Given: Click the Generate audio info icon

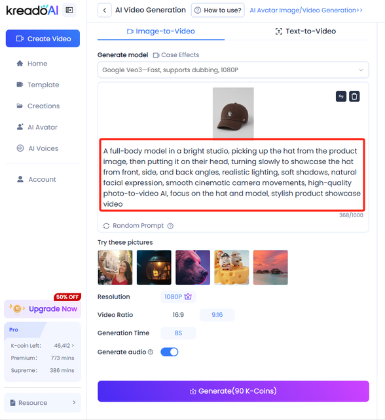Looking at the screenshot, I should (x=151, y=352).
